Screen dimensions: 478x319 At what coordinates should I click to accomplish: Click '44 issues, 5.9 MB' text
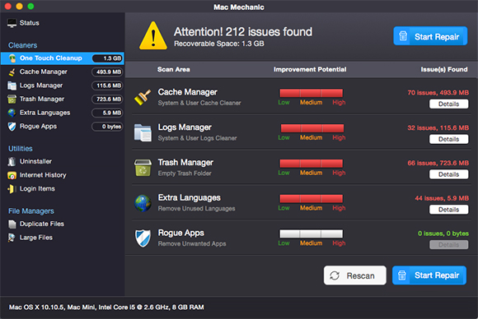click(x=442, y=199)
